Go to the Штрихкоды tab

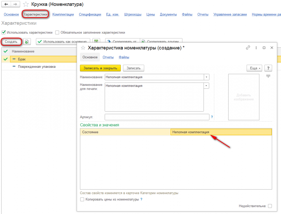coord(133,14)
